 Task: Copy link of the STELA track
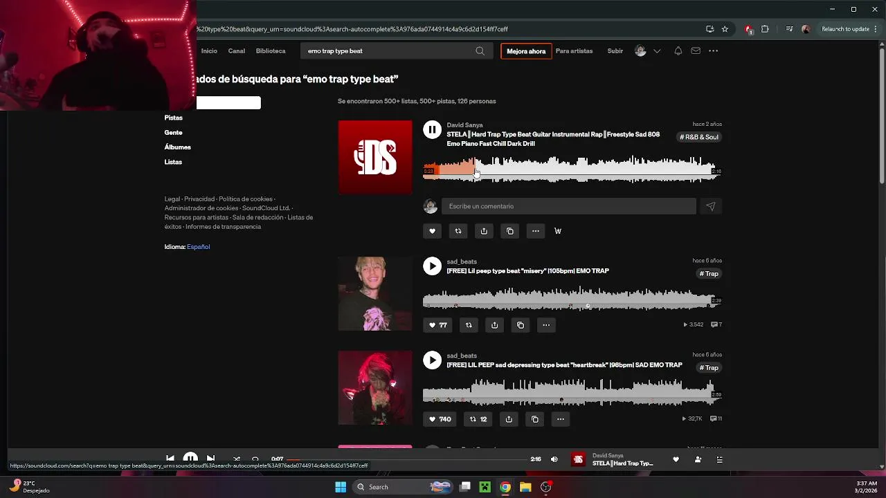[509, 231]
